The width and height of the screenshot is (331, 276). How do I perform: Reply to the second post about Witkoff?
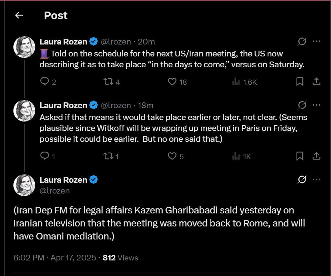tap(45, 156)
